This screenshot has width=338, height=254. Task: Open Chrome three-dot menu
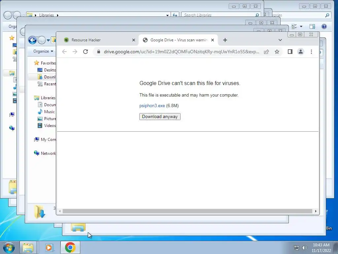coord(311,52)
